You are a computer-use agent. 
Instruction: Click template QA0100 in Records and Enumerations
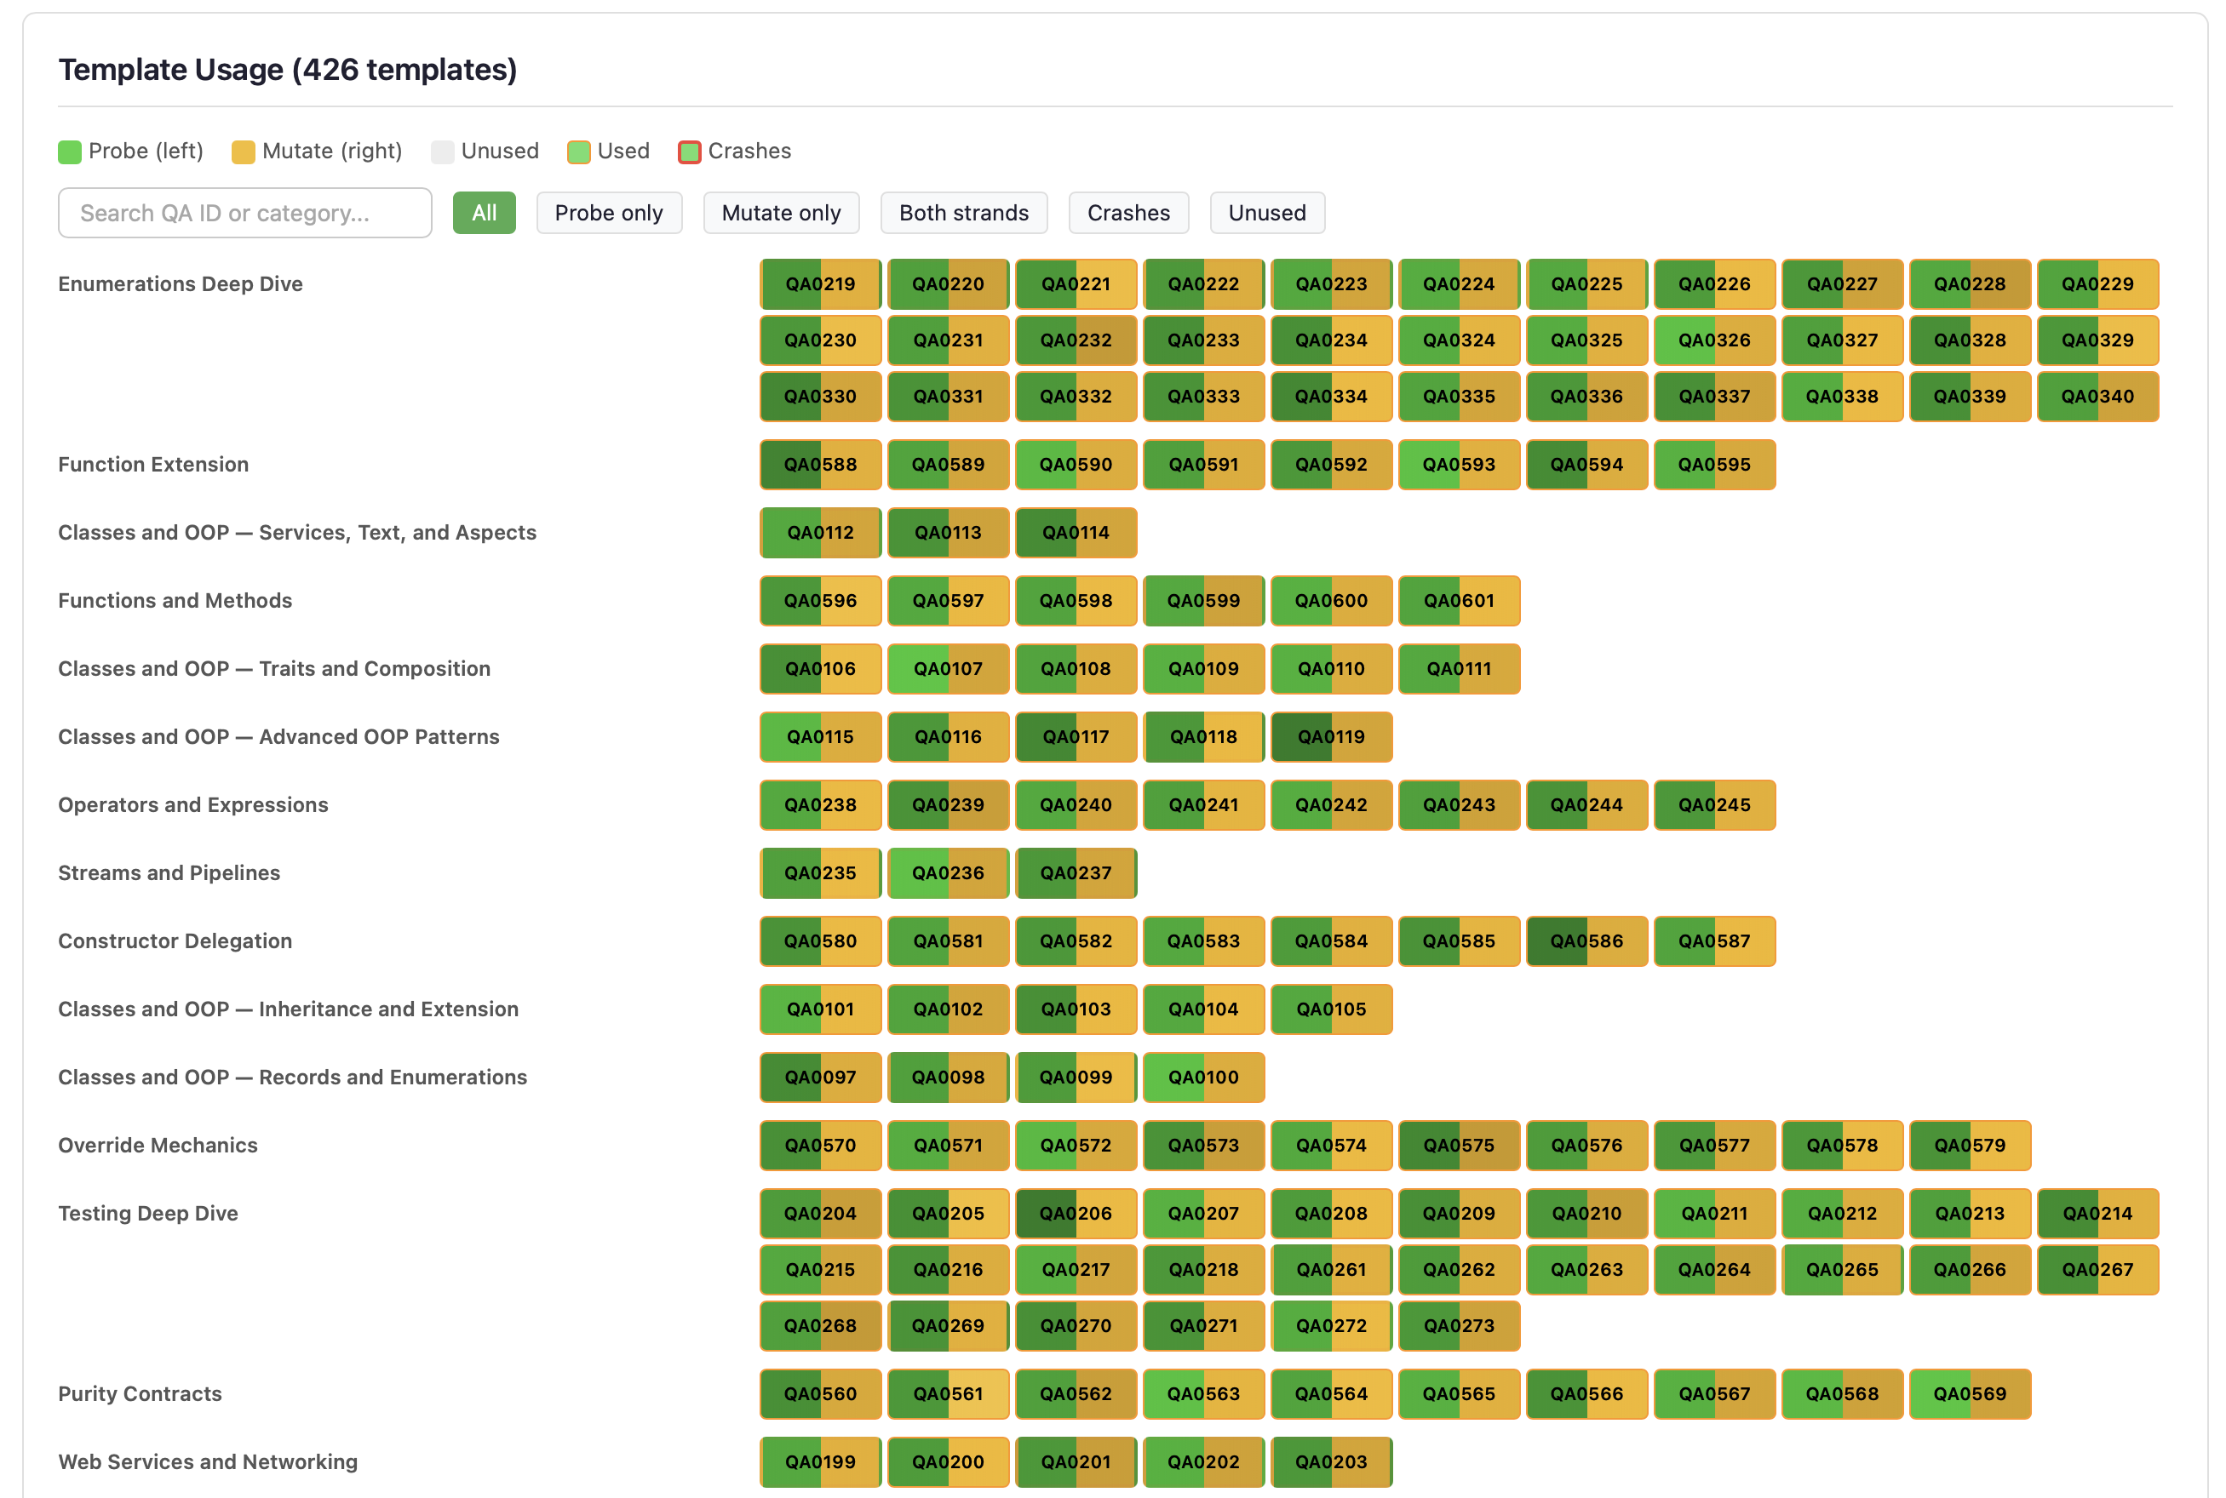click(x=1203, y=1077)
